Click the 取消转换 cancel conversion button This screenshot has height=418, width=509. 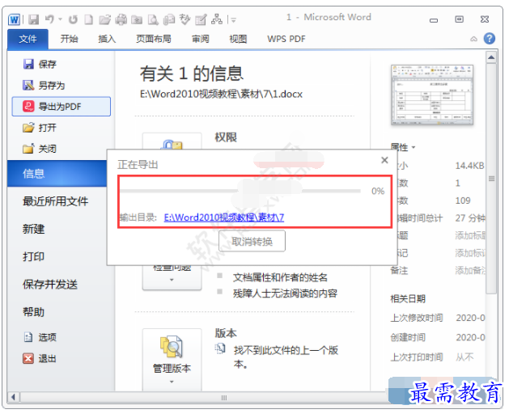252,241
